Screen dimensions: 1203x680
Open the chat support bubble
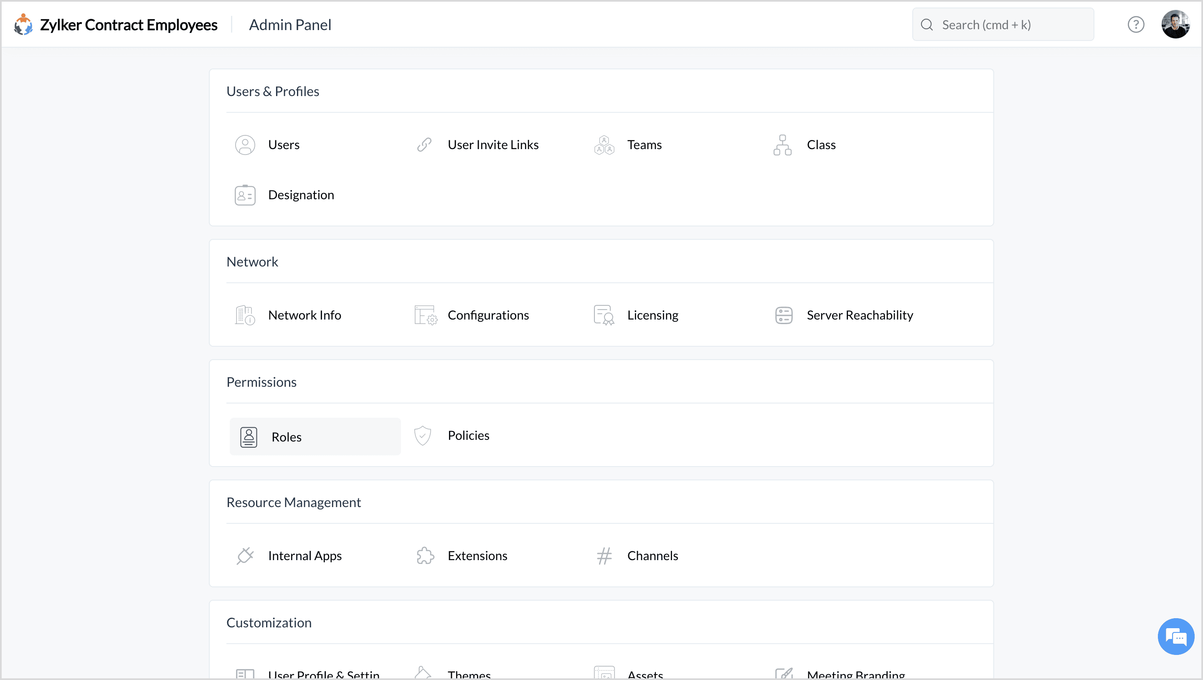(1175, 637)
